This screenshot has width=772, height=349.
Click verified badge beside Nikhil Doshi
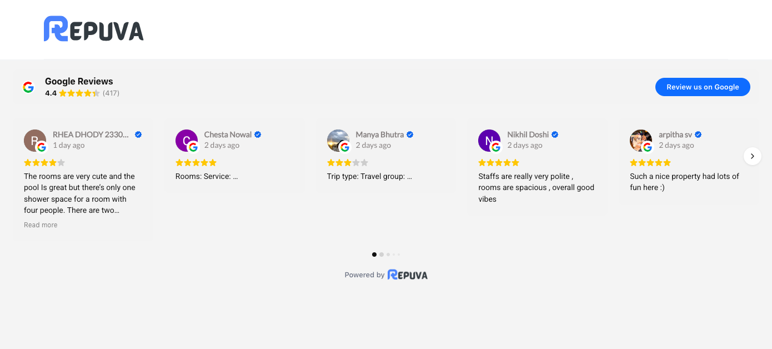point(555,134)
